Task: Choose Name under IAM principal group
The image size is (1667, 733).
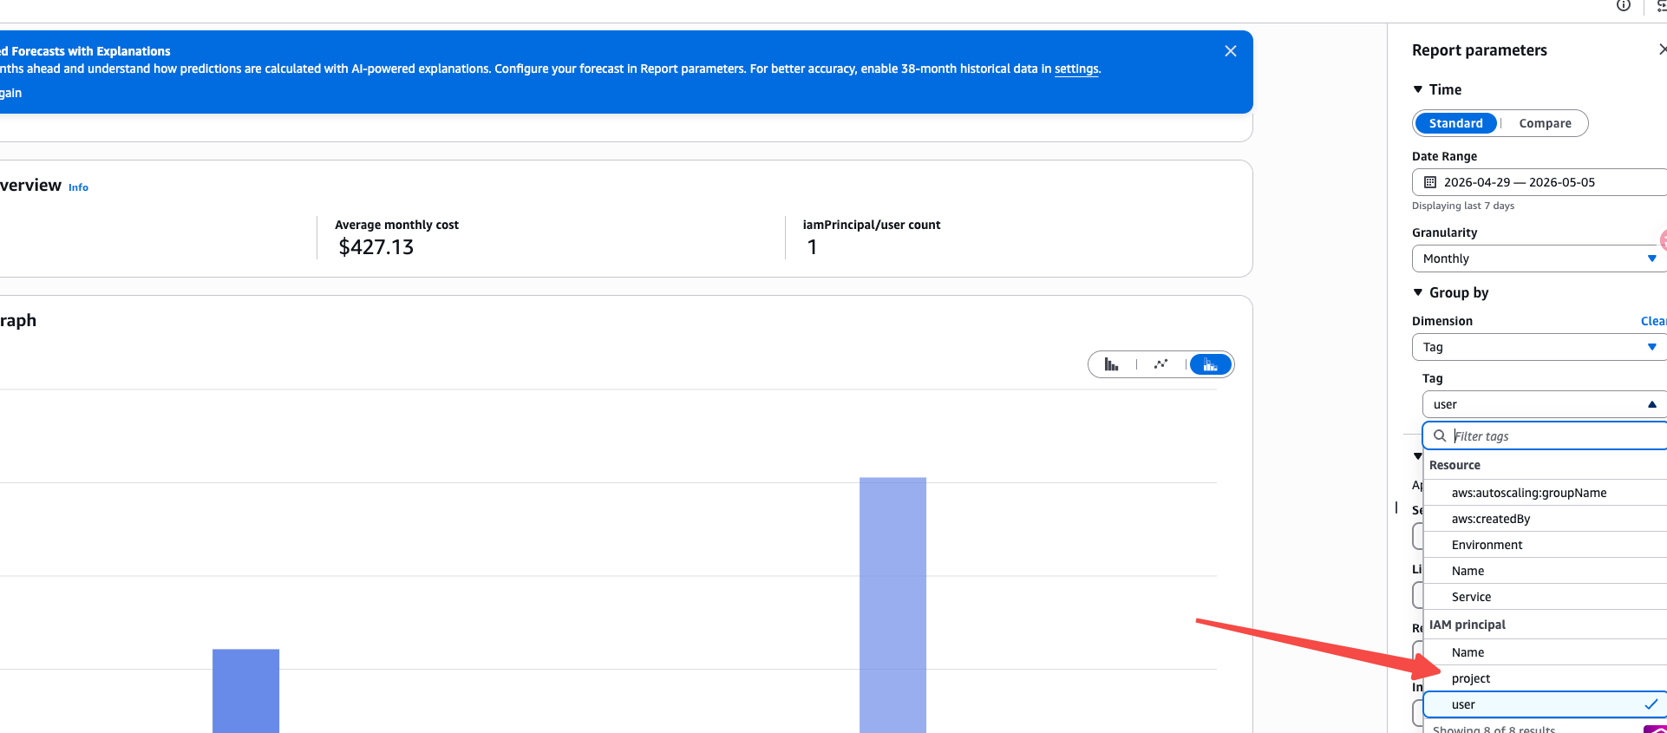Action: (x=1546, y=652)
